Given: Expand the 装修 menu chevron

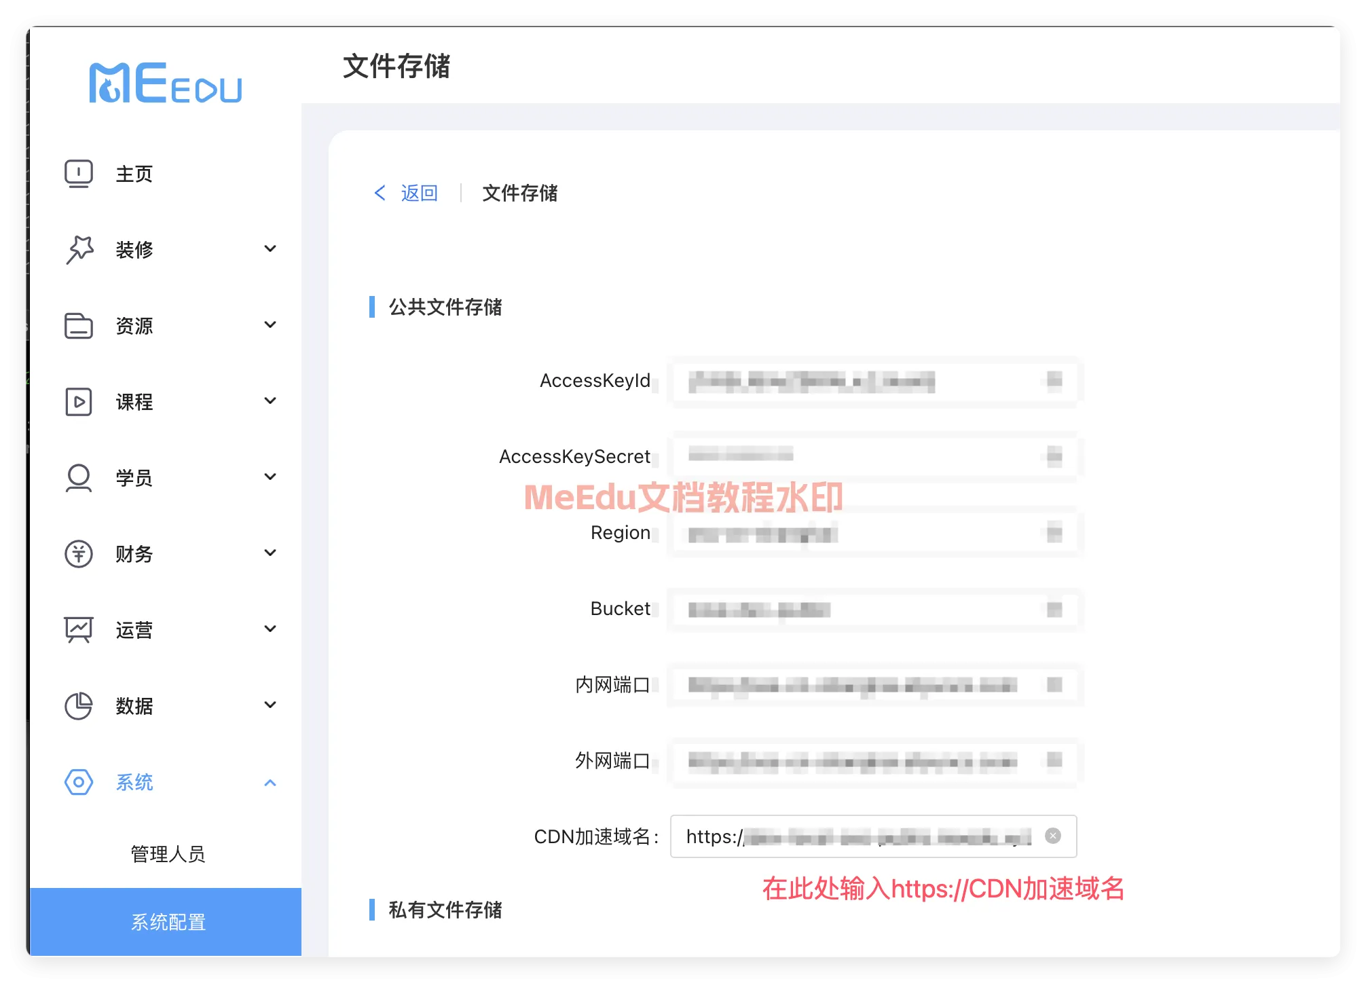Looking at the screenshot, I should point(270,249).
